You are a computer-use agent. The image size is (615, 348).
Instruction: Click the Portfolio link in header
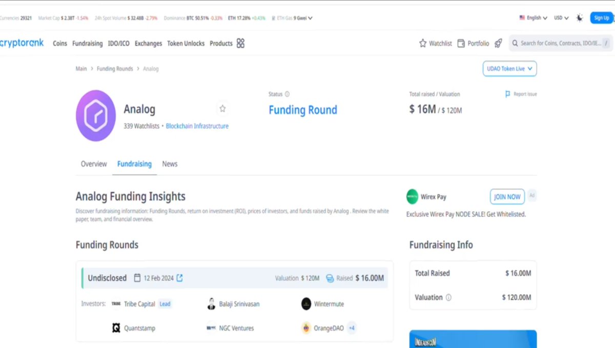478,44
